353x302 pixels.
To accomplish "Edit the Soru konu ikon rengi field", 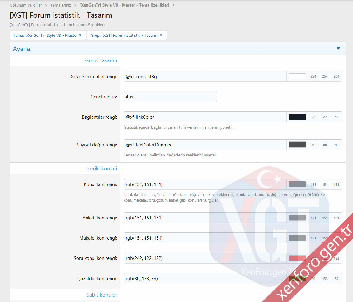I will (205, 258).
